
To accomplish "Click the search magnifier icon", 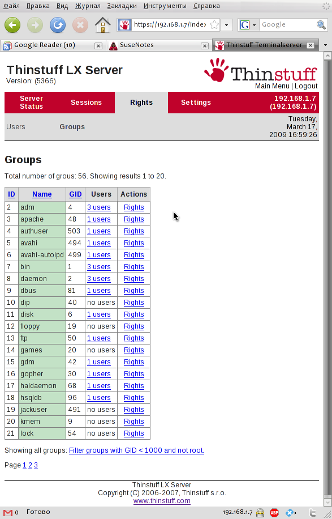I will [321, 24].
